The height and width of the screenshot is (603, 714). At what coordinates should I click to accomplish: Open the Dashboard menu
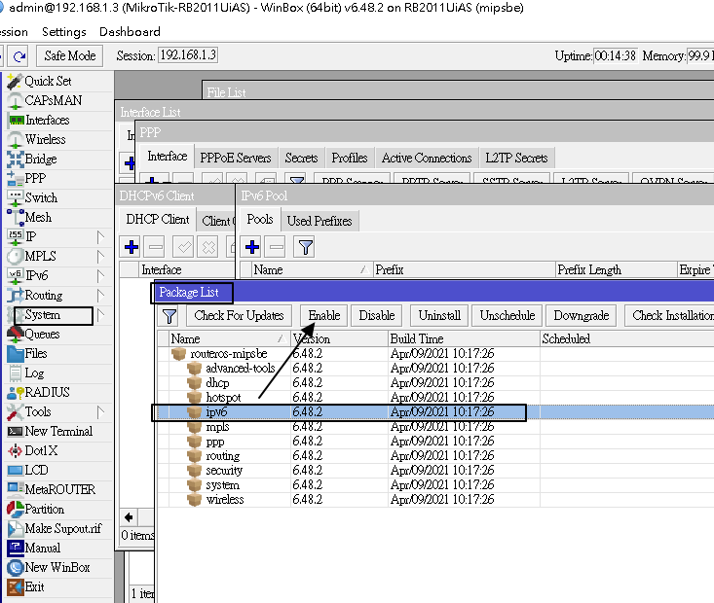coord(130,32)
